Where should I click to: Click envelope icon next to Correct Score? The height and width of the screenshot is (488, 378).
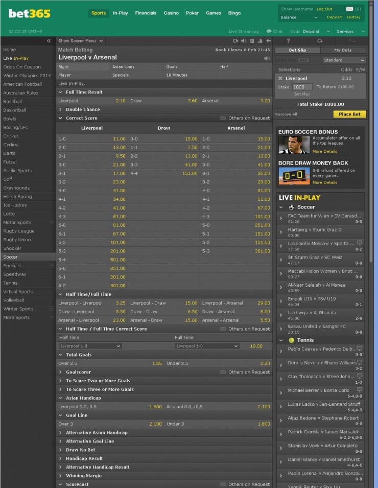coord(223,118)
